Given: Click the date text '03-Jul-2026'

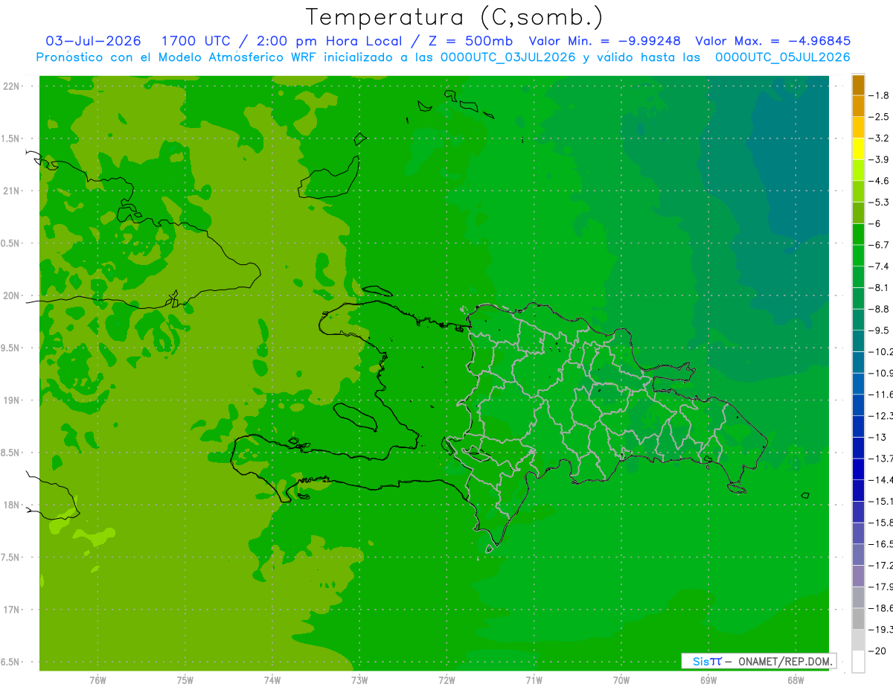Looking at the screenshot, I should (94, 41).
